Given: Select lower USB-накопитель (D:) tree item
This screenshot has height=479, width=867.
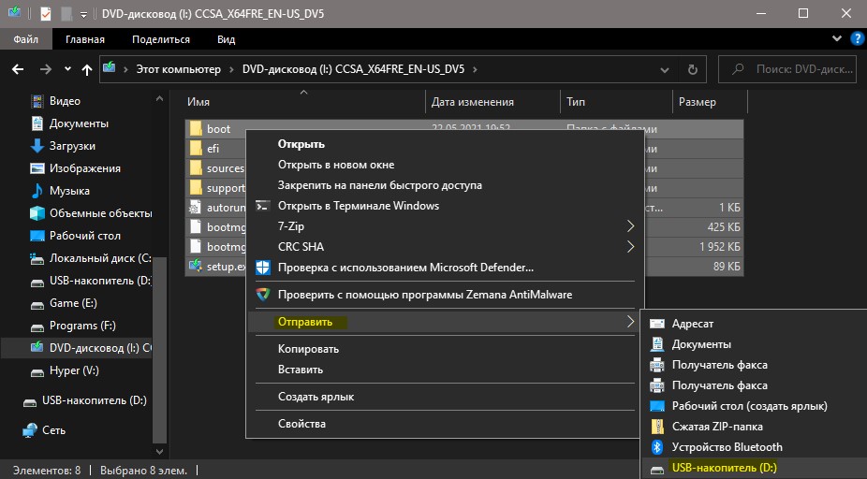Looking at the screenshot, I should click(84, 401).
